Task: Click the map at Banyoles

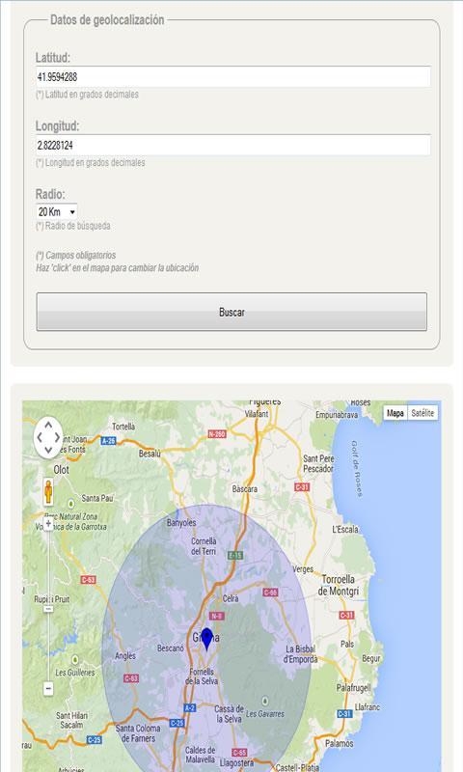Action: coord(181,522)
